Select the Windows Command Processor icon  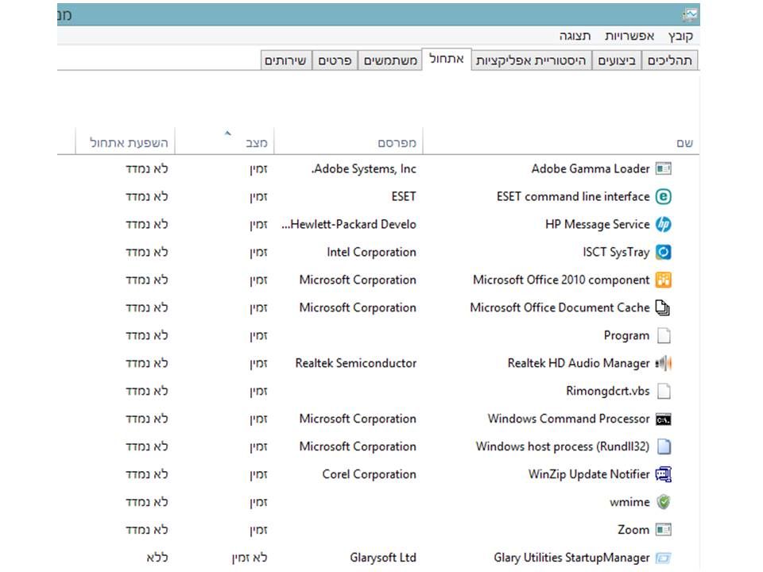663,419
